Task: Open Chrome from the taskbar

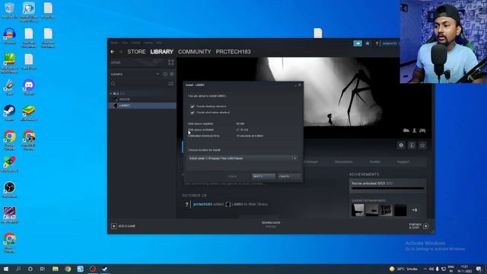Action: pos(68,269)
